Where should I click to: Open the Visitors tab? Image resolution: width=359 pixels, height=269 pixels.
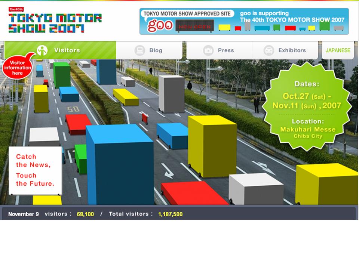point(67,50)
